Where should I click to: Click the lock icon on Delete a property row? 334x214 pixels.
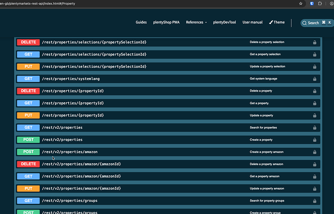pyautogui.click(x=315, y=91)
